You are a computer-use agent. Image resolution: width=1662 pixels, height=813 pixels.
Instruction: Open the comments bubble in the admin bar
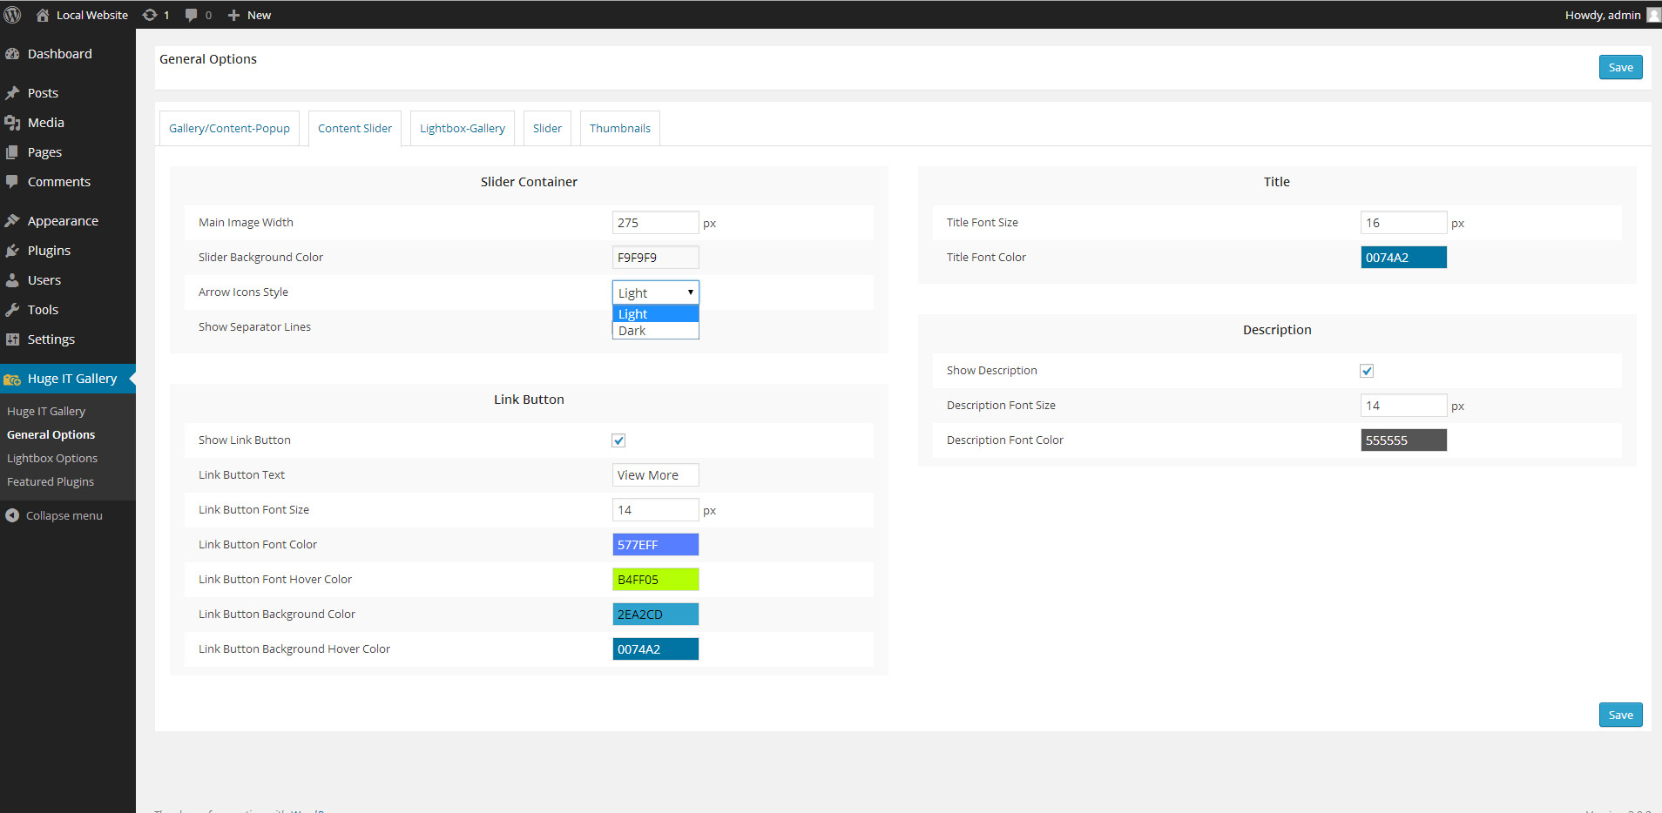pyautogui.click(x=192, y=15)
